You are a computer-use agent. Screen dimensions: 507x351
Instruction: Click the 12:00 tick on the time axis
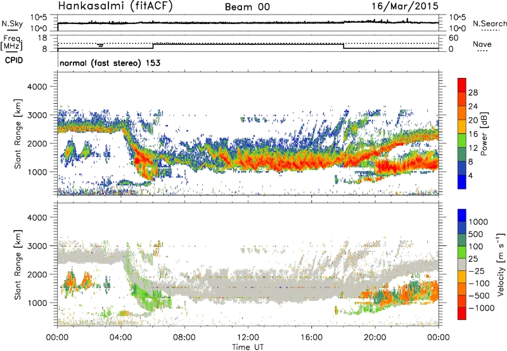click(248, 338)
